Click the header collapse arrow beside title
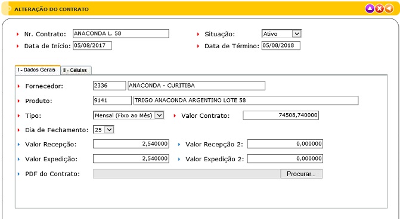Viewport: 400px width, 219px height. point(9,9)
